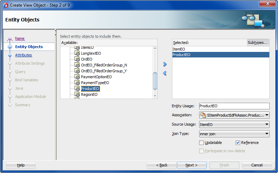Click the Query step

(20, 72)
